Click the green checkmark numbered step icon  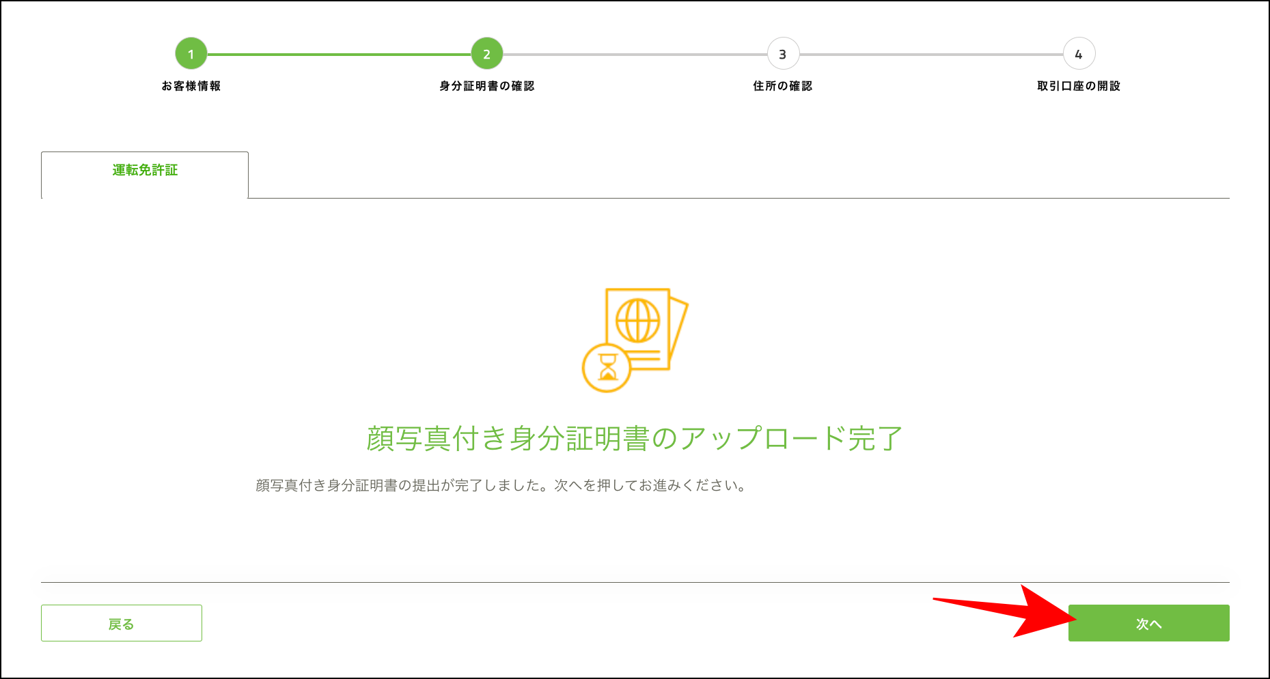191,53
